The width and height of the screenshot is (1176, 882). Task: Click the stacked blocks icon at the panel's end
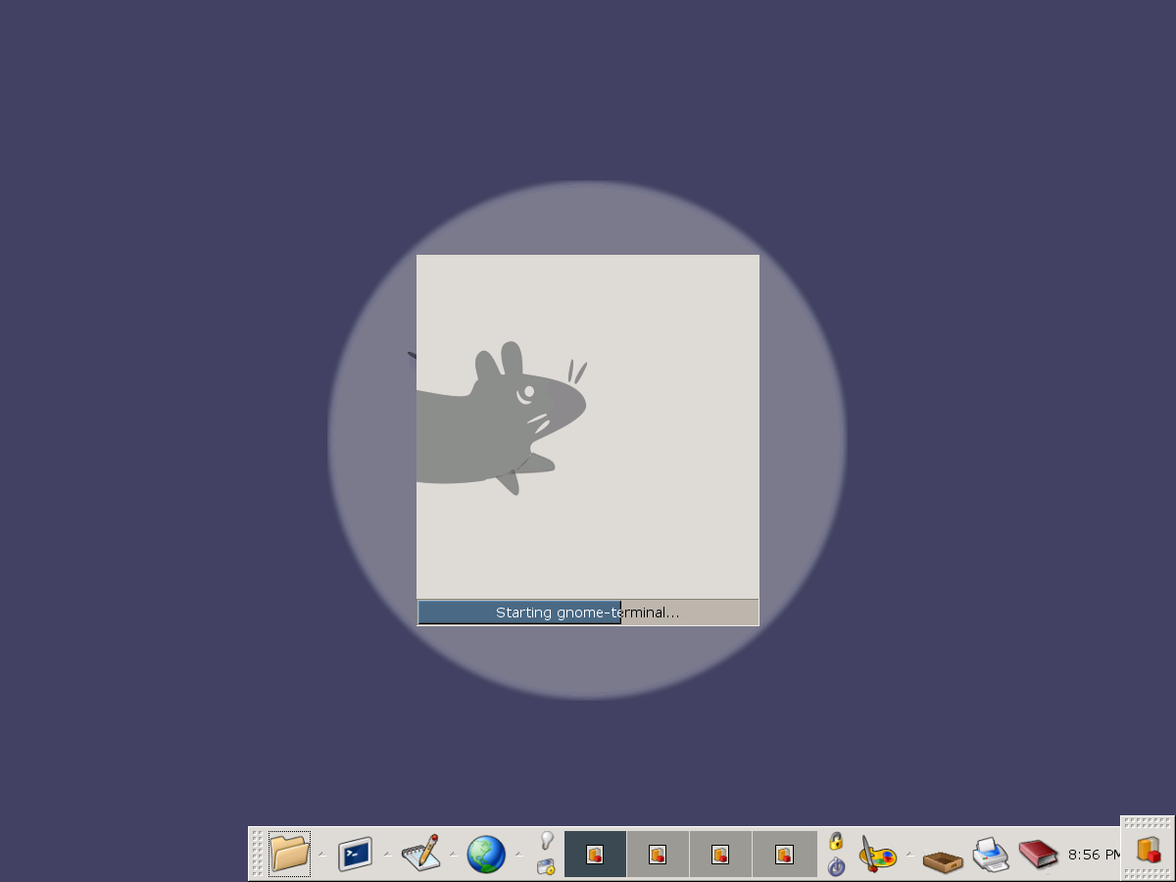1148,849
